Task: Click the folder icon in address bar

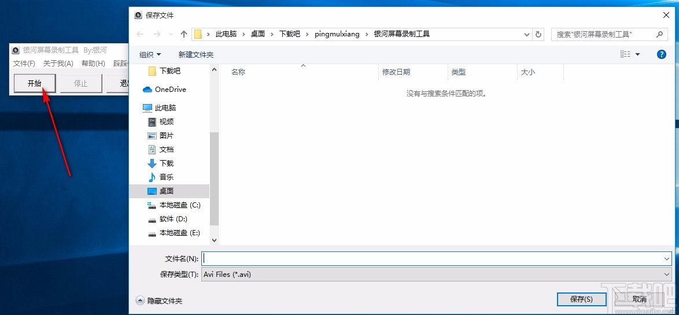Action: click(x=198, y=34)
